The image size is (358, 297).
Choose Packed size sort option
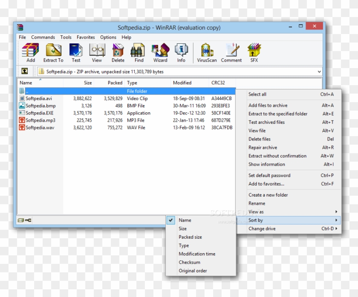point(190,237)
